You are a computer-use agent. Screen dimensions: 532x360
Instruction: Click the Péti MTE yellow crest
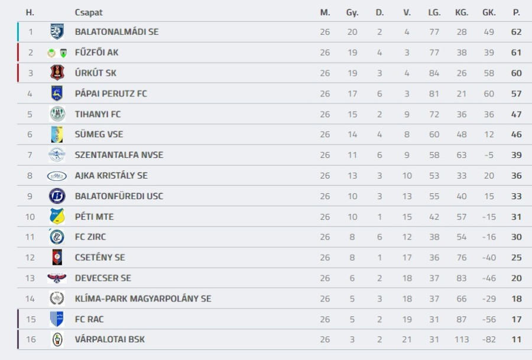click(x=57, y=217)
